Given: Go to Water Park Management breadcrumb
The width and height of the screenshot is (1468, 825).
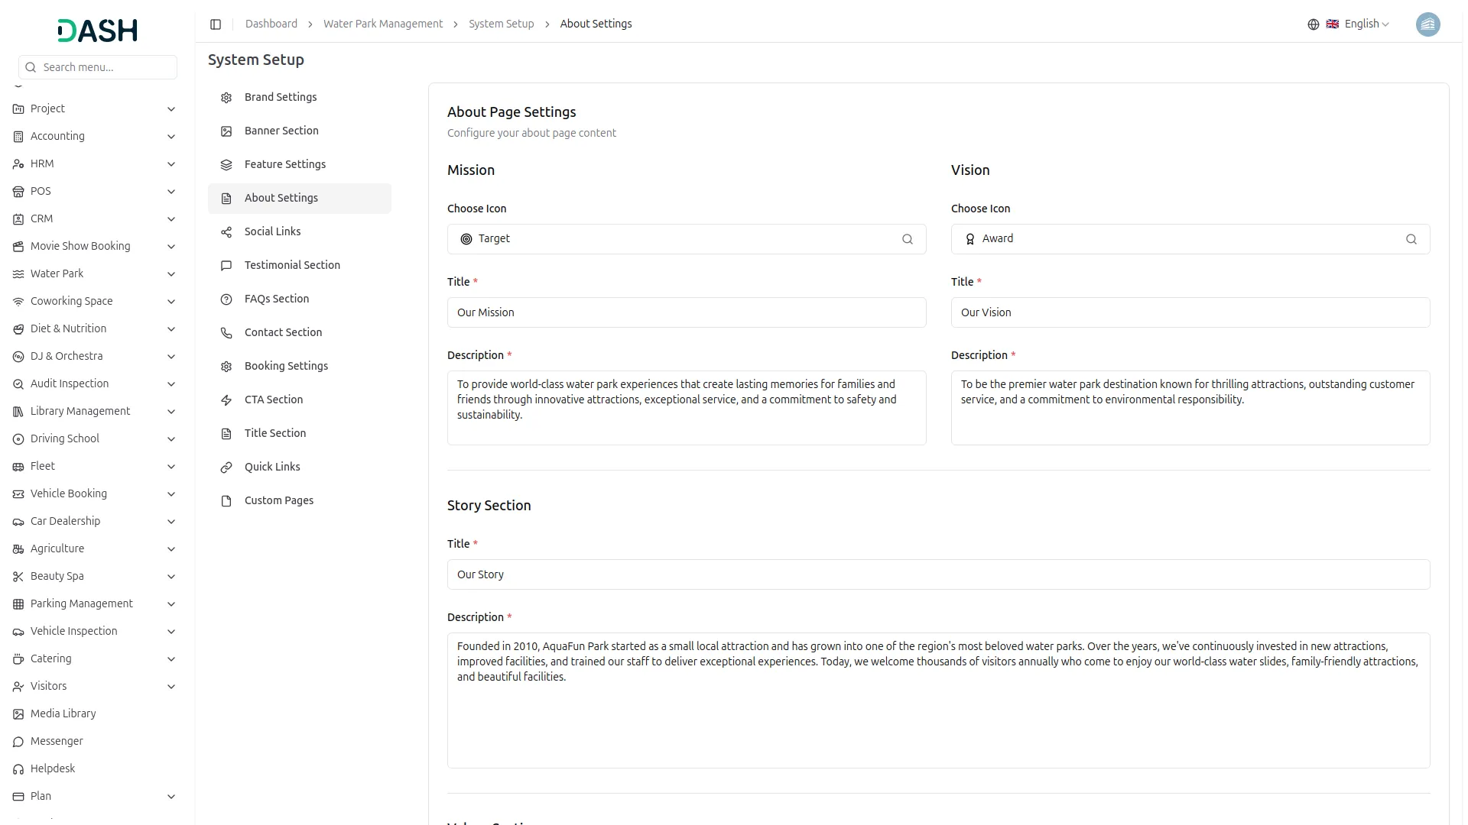Looking at the screenshot, I should pos(382,24).
